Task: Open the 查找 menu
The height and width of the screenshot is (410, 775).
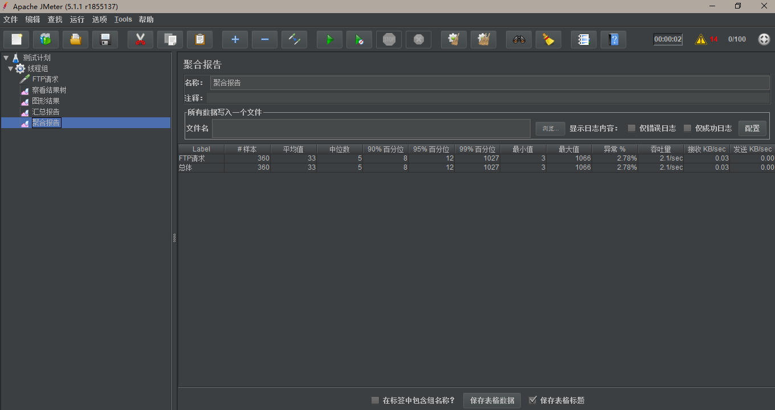Action: (x=55, y=19)
